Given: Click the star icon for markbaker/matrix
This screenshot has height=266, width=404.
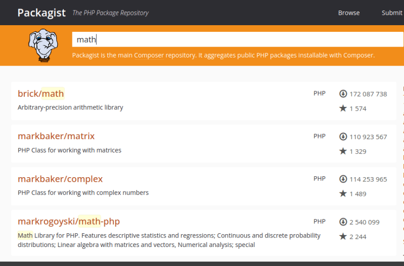Looking at the screenshot, I should click(343, 151).
